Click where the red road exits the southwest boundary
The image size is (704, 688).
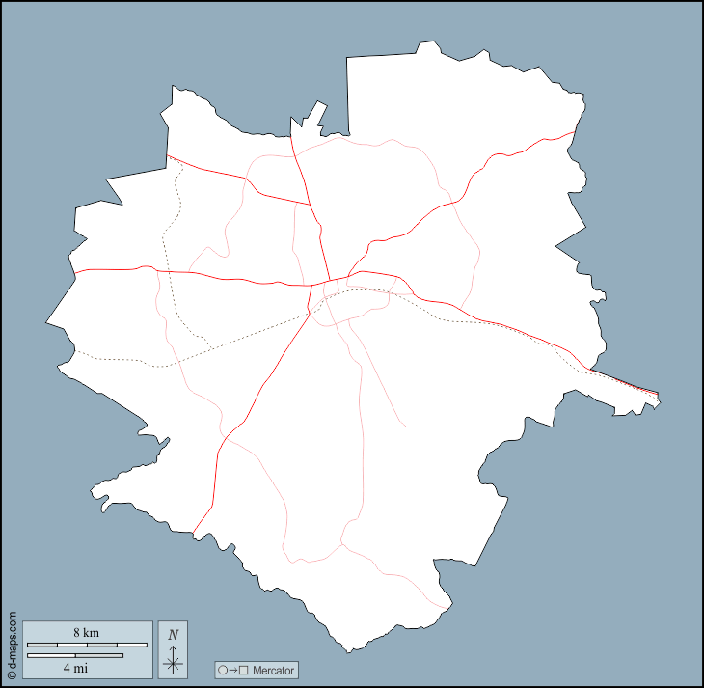(x=193, y=533)
